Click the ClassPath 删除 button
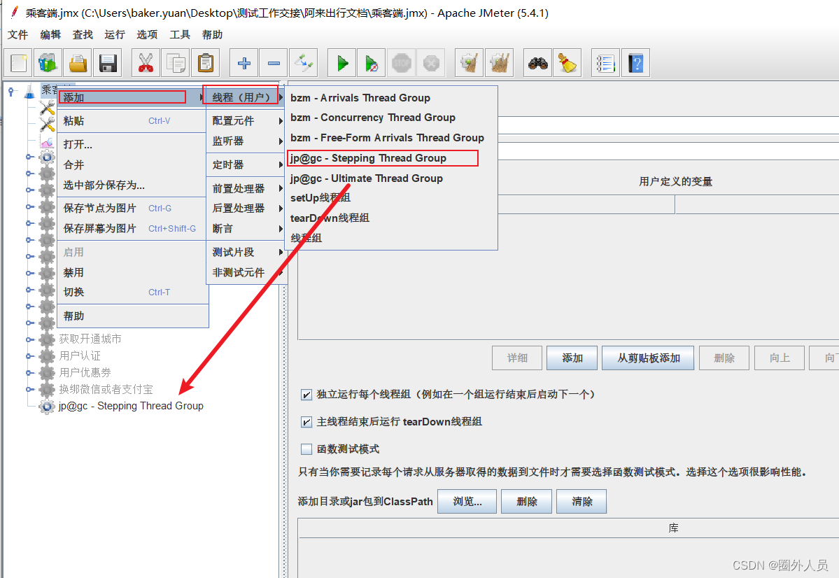839x578 pixels. (x=526, y=502)
